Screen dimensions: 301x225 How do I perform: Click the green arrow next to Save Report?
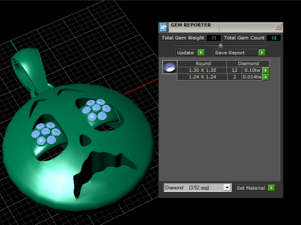pyautogui.click(x=262, y=52)
